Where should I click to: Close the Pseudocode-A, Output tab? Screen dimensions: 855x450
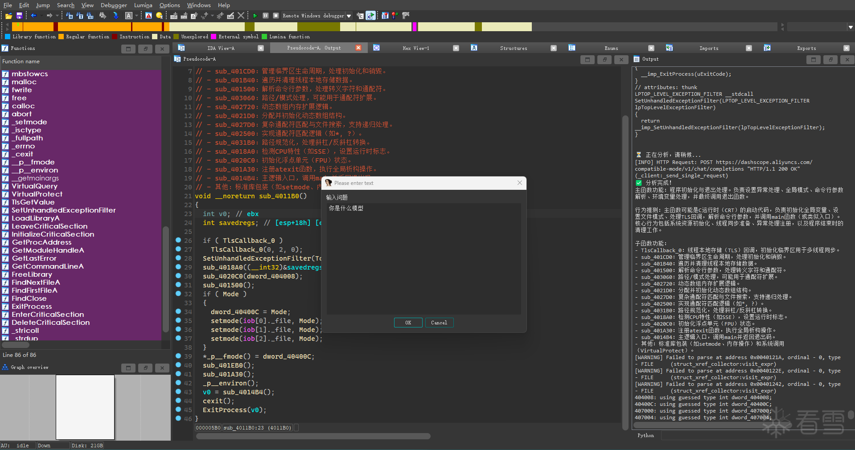click(358, 48)
